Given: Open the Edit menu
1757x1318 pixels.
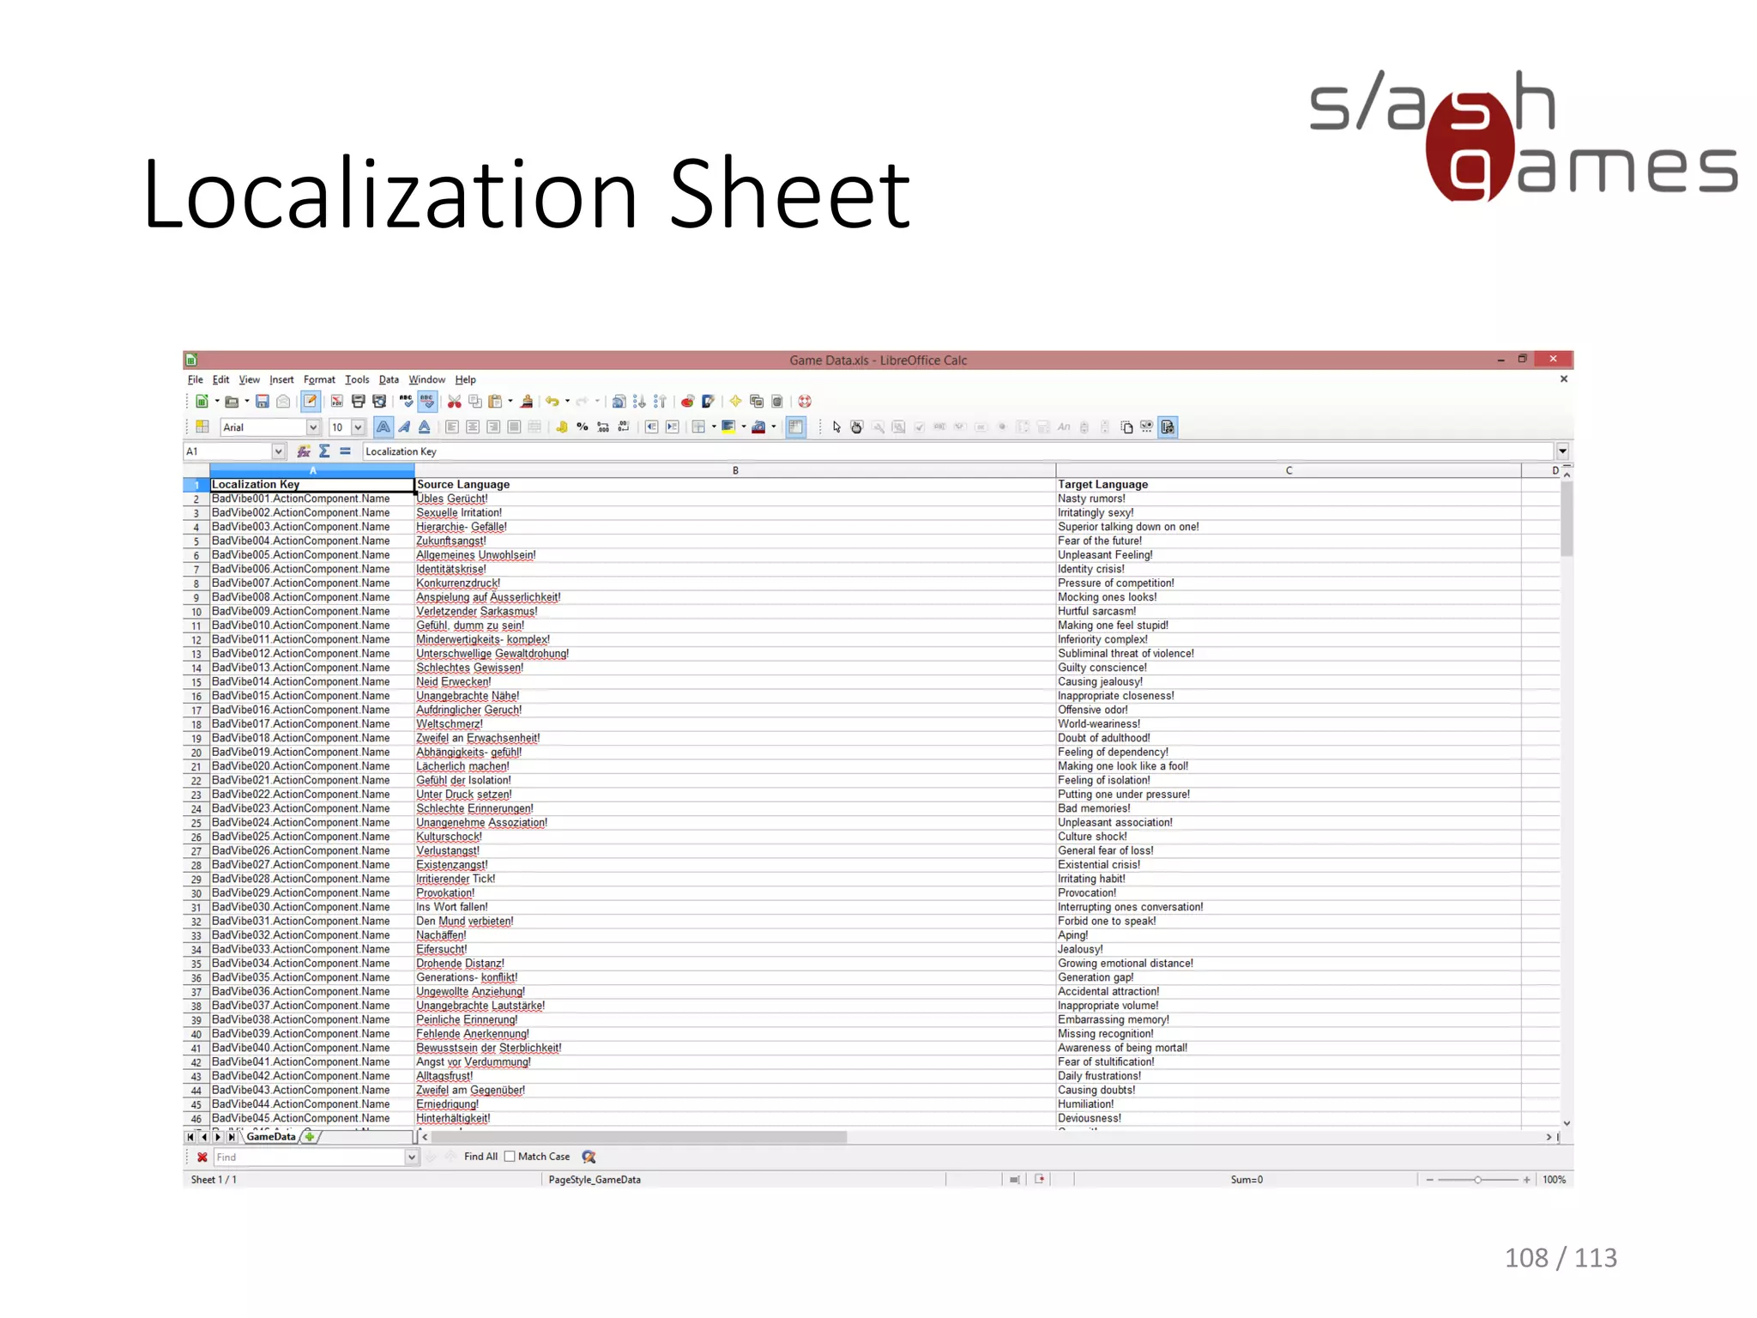Looking at the screenshot, I should [220, 380].
